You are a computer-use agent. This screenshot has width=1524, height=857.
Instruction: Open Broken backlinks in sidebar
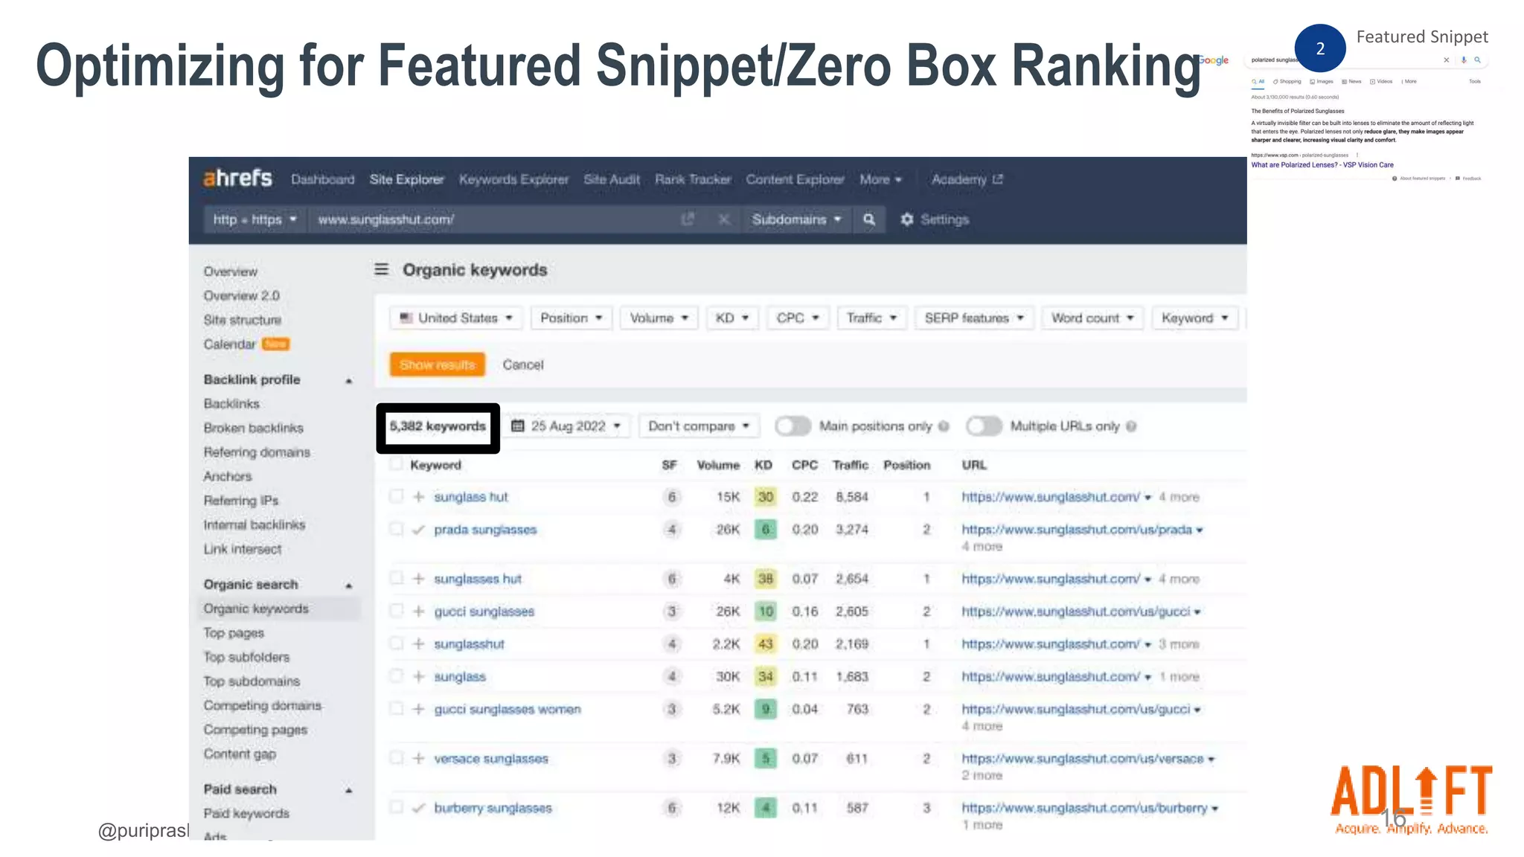[x=253, y=428]
